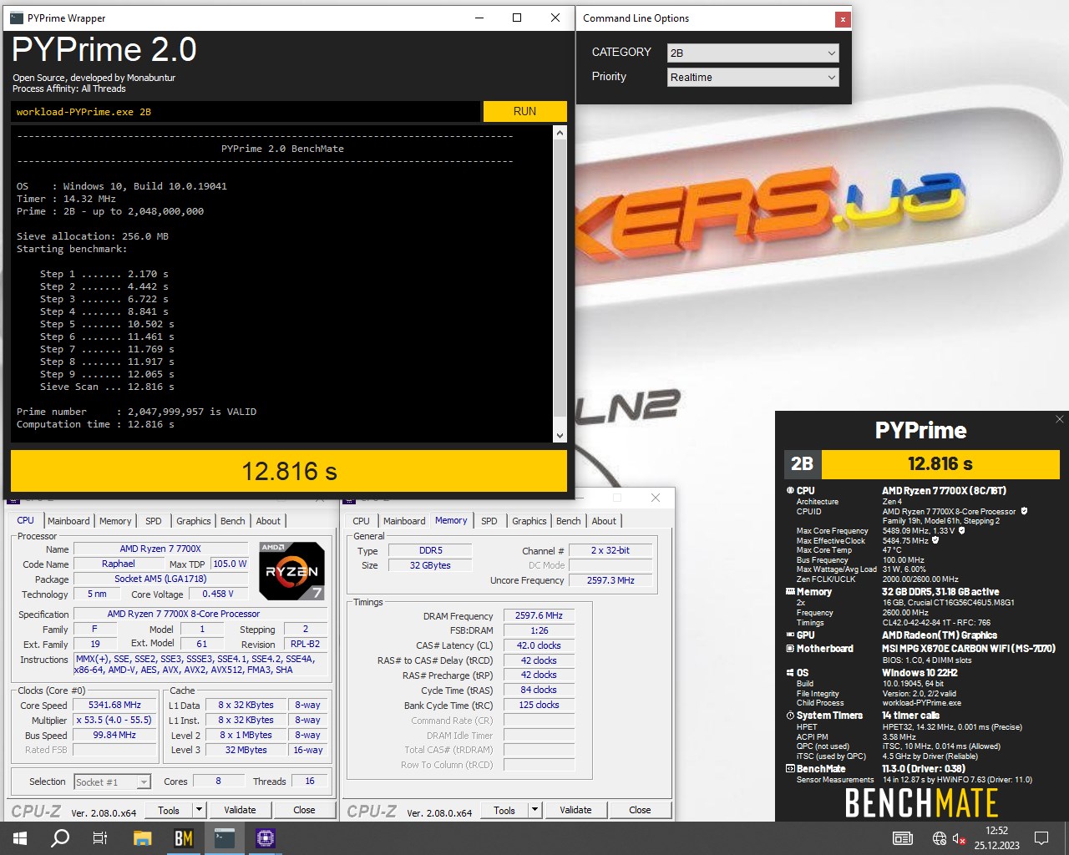
Task: Click the System Timers stopwatch icon
Action: 790,716
